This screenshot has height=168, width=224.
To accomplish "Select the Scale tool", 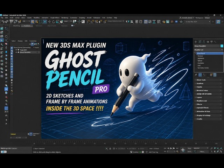I will [57, 22].
